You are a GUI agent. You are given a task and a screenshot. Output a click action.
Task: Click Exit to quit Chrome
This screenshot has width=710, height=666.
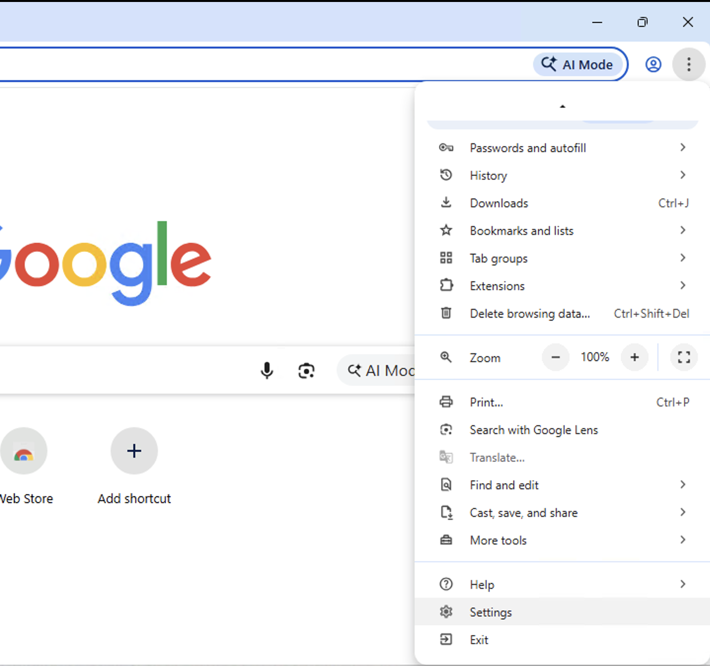(x=479, y=640)
